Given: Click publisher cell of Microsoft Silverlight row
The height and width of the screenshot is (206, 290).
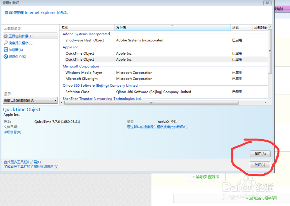Looking at the screenshot, I should 134,79.
